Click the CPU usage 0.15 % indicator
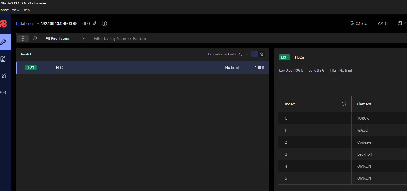407x191 pixels. coord(358,23)
